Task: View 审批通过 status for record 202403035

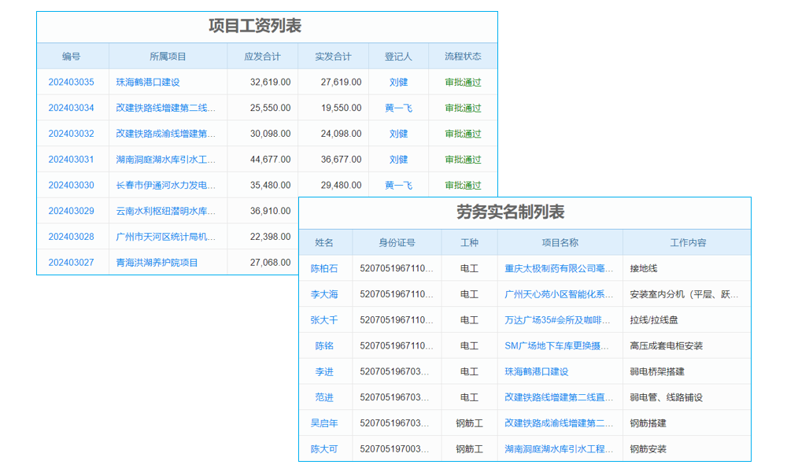Action: [460, 82]
